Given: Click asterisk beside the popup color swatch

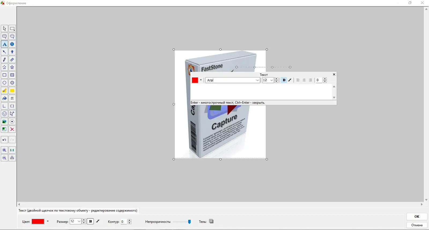Looking at the screenshot, I should (201, 80).
